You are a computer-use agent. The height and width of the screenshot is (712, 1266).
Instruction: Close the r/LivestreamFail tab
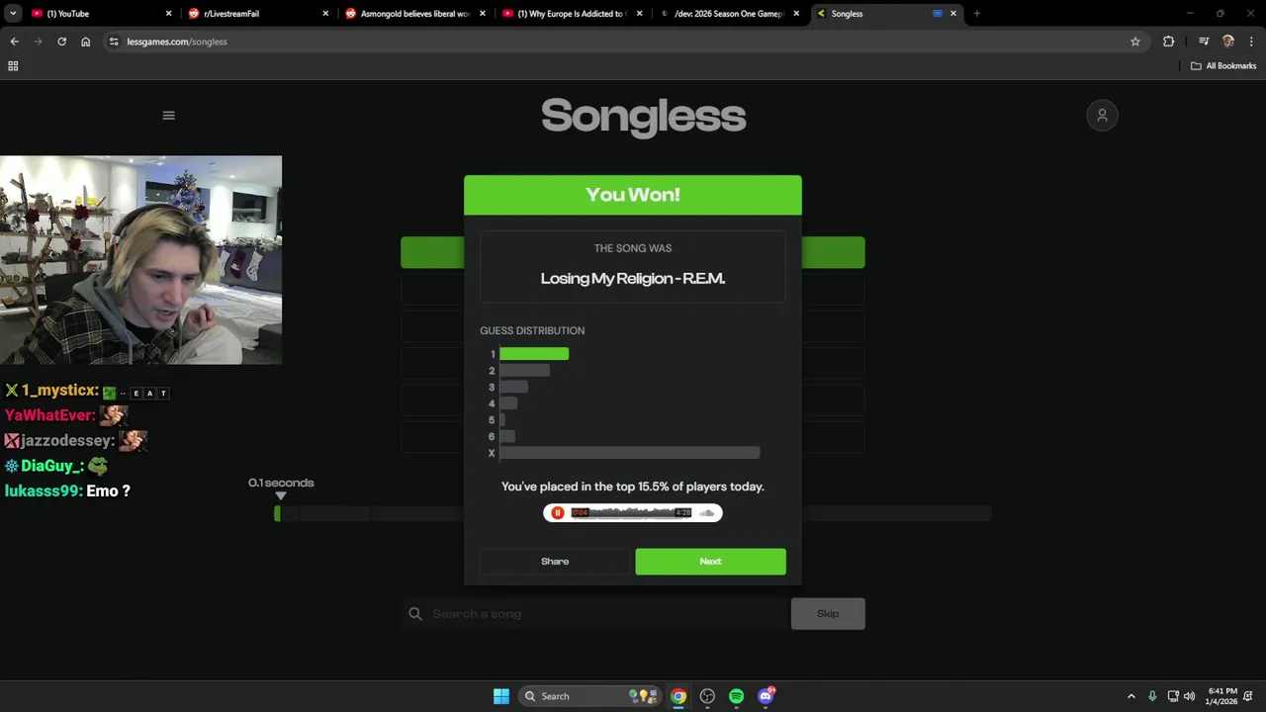pyautogui.click(x=326, y=14)
